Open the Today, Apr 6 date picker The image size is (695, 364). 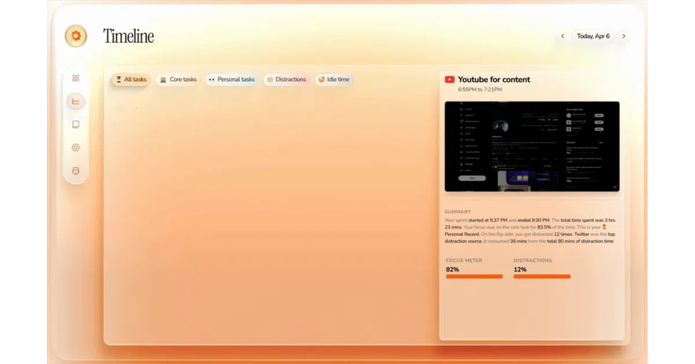(593, 36)
